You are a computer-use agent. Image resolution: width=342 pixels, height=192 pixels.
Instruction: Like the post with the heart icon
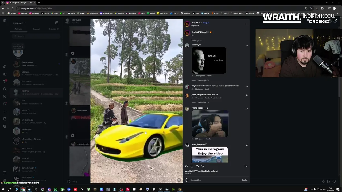pos(186,166)
